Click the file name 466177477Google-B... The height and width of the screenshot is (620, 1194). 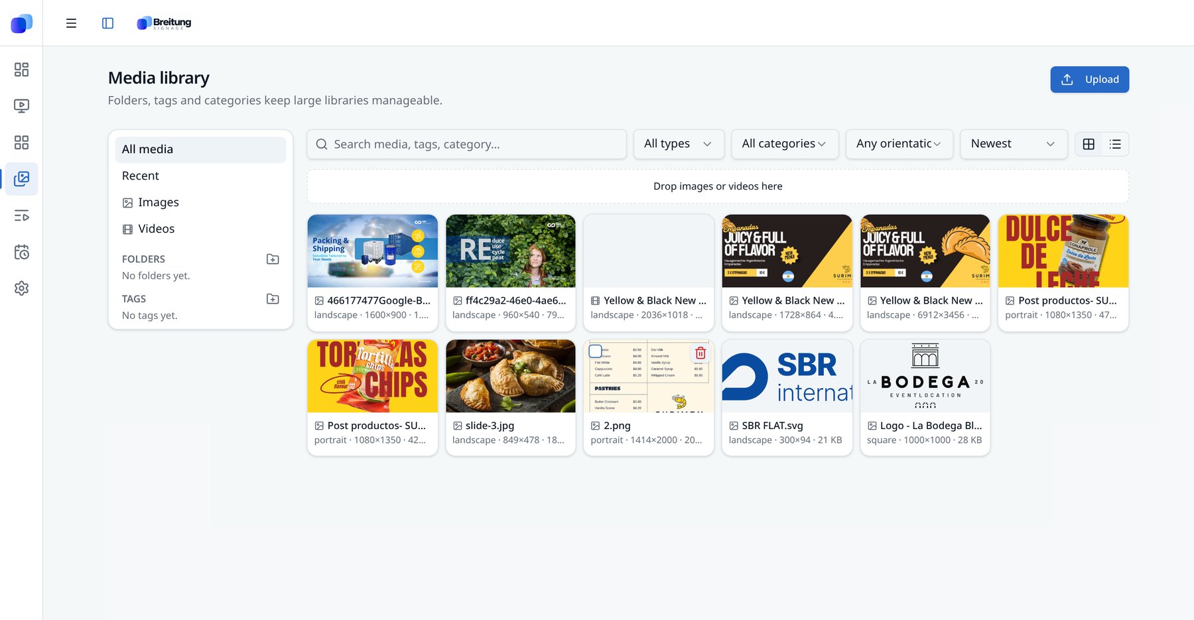pyautogui.click(x=379, y=300)
